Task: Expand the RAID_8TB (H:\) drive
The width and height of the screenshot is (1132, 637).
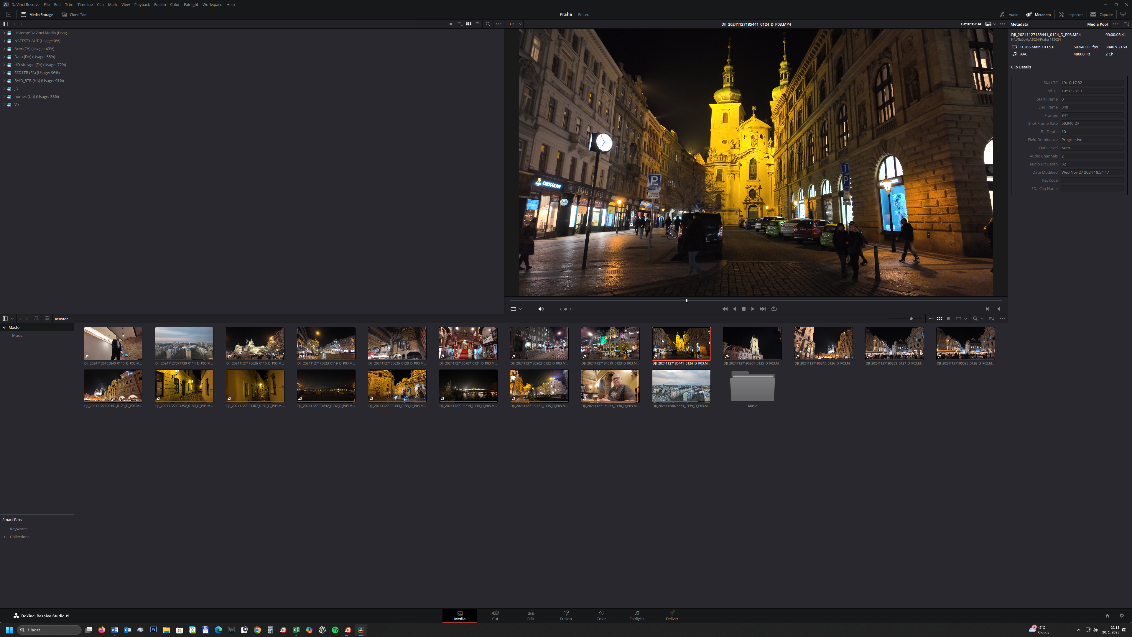Action: tap(4, 81)
